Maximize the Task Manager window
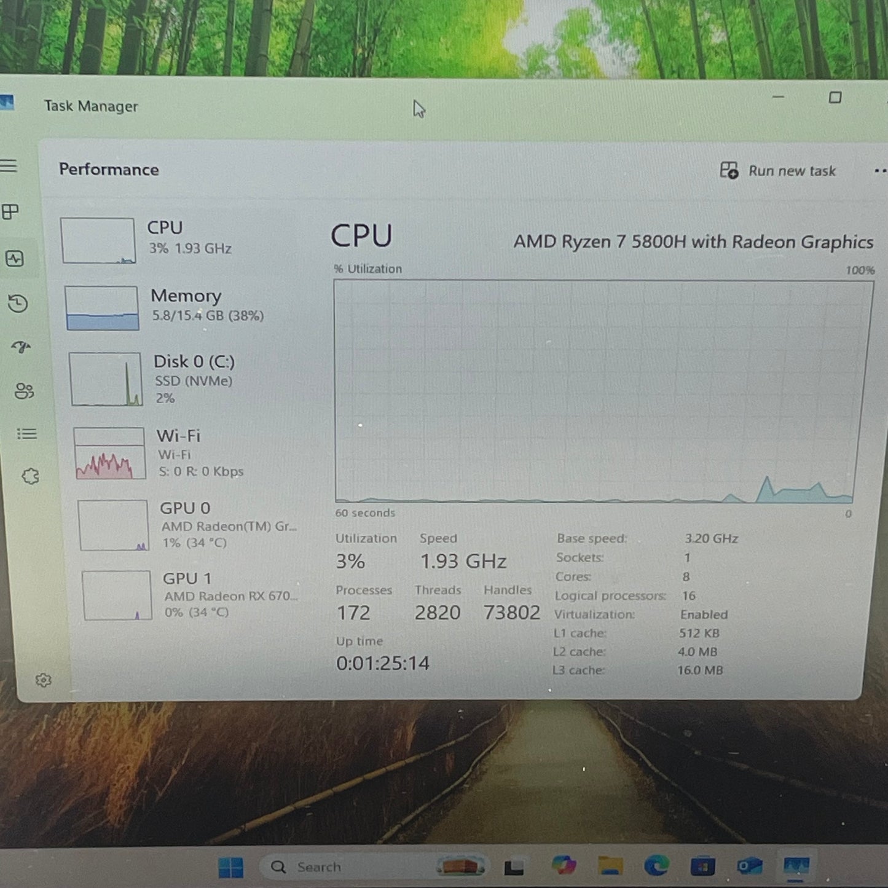Image resolution: width=888 pixels, height=888 pixels. click(x=835, y=97)
